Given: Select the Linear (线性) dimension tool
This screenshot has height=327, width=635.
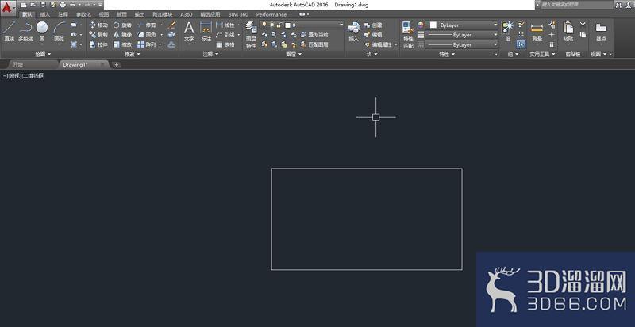Looking at the screenshot, I should tap(225, 25).
